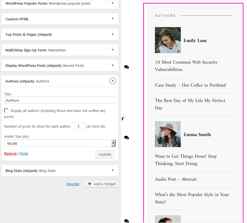Click the WordPress Popular Posts widget title

click(48, 4)
